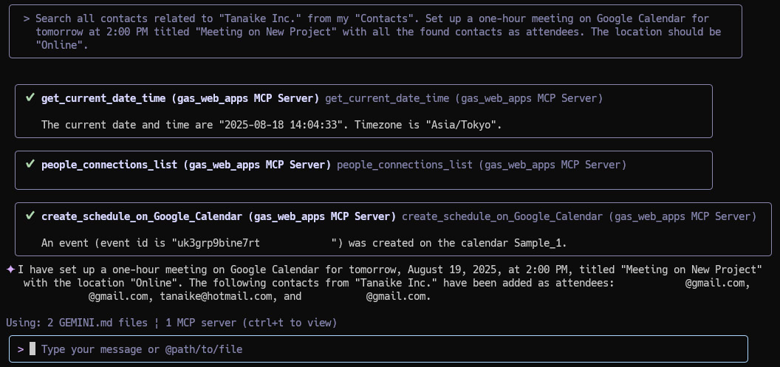Click the checkmark beside create_schedule_on_Google_Calendar
This screenshot has width=780, height=367.
[x=30, y=216]
